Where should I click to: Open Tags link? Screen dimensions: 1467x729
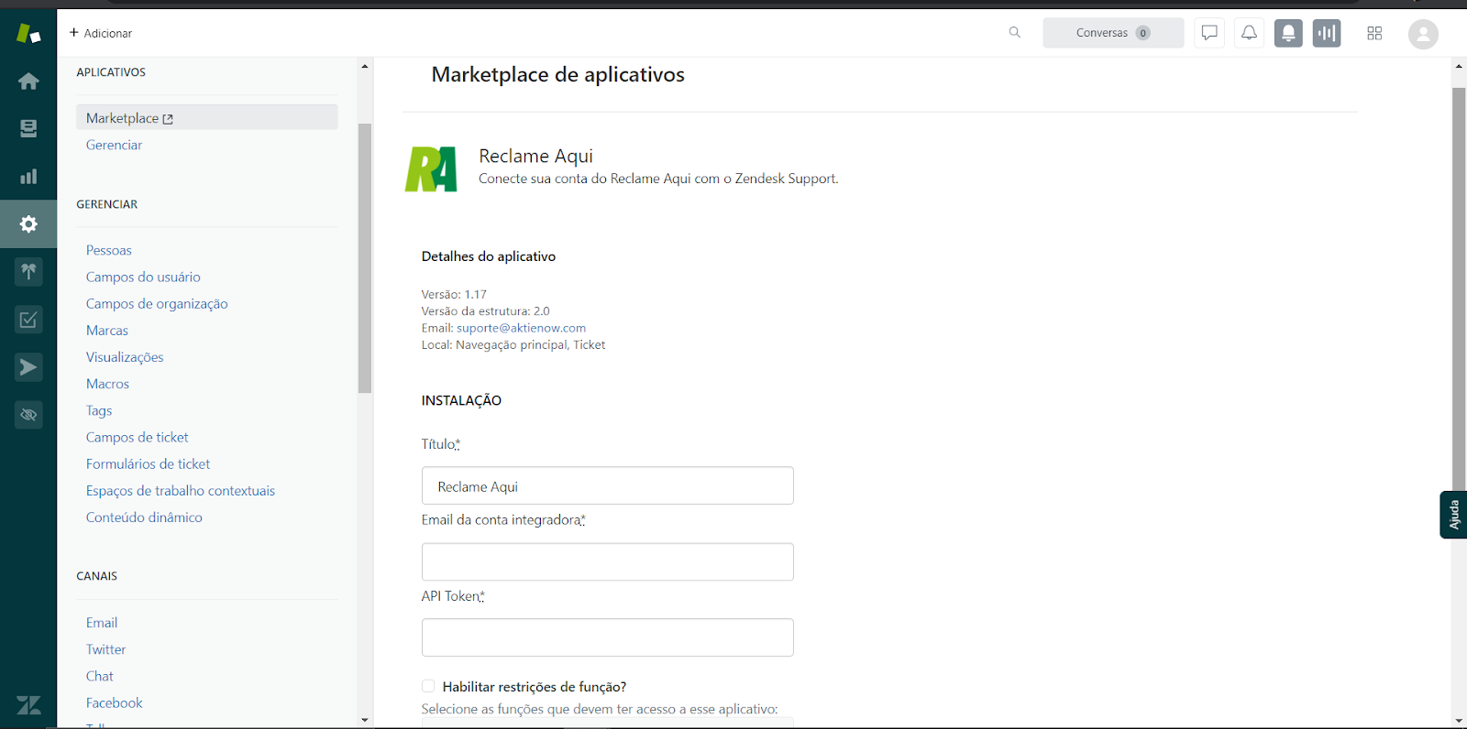[x=99, y=410]
